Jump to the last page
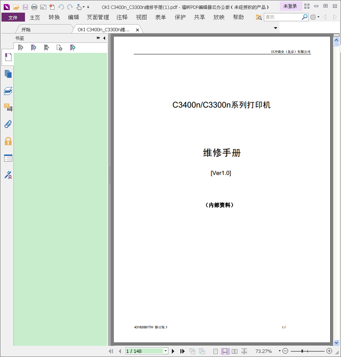 coord(182,351)
